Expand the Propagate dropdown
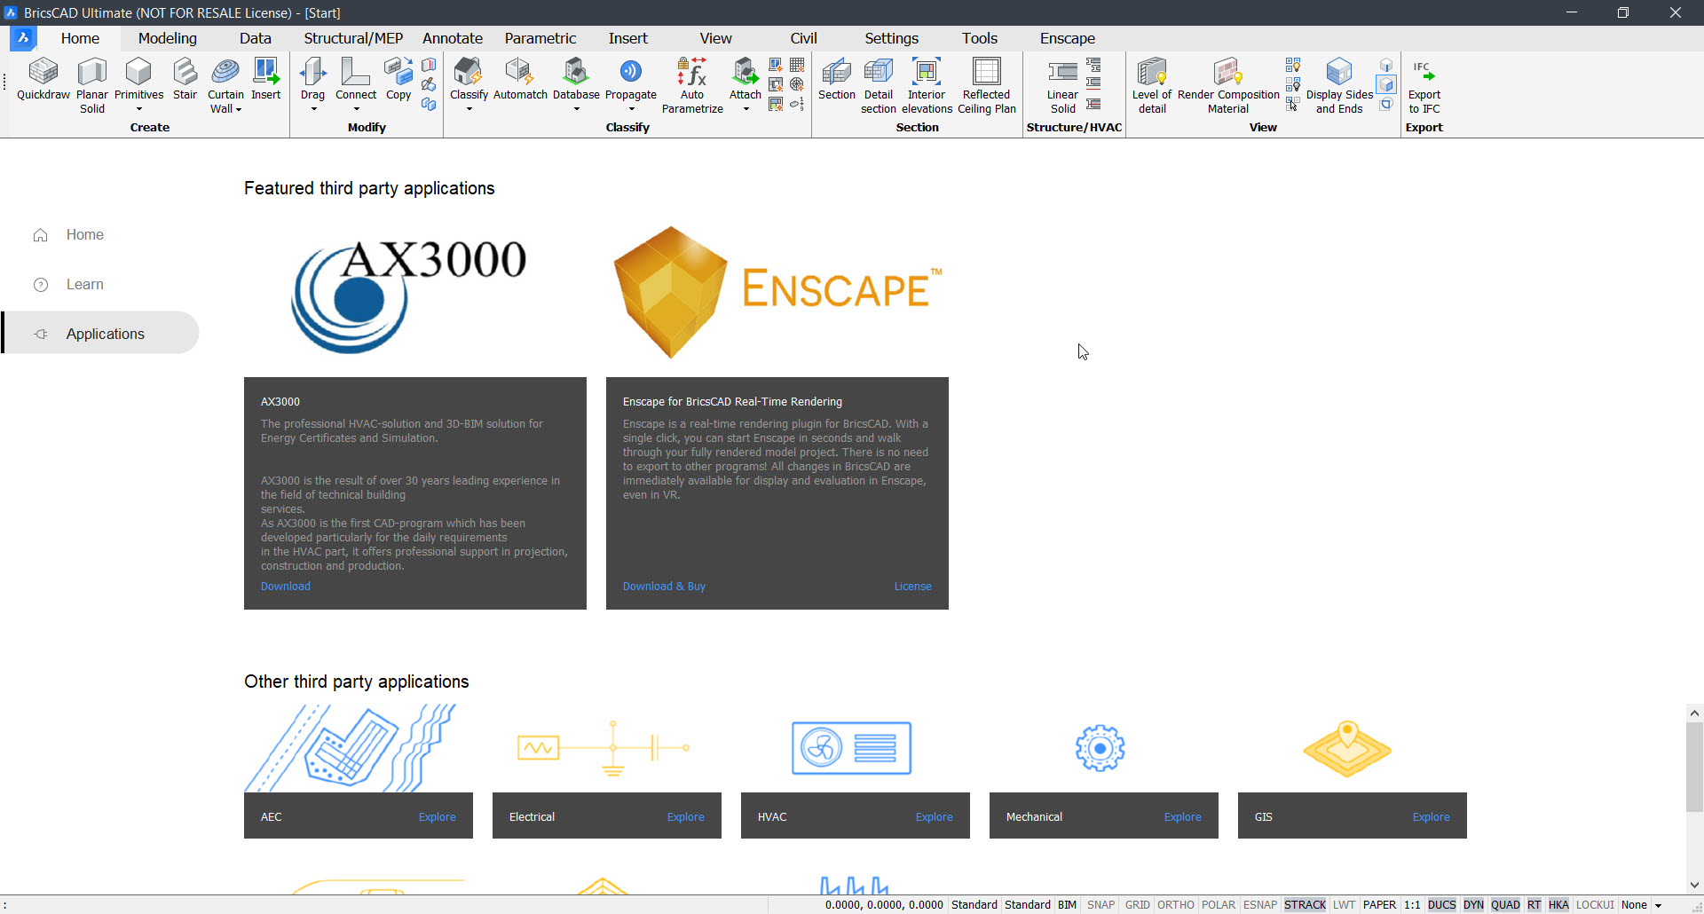The height and width of the screenshot is (914, 1704). [x=631, y=109]
